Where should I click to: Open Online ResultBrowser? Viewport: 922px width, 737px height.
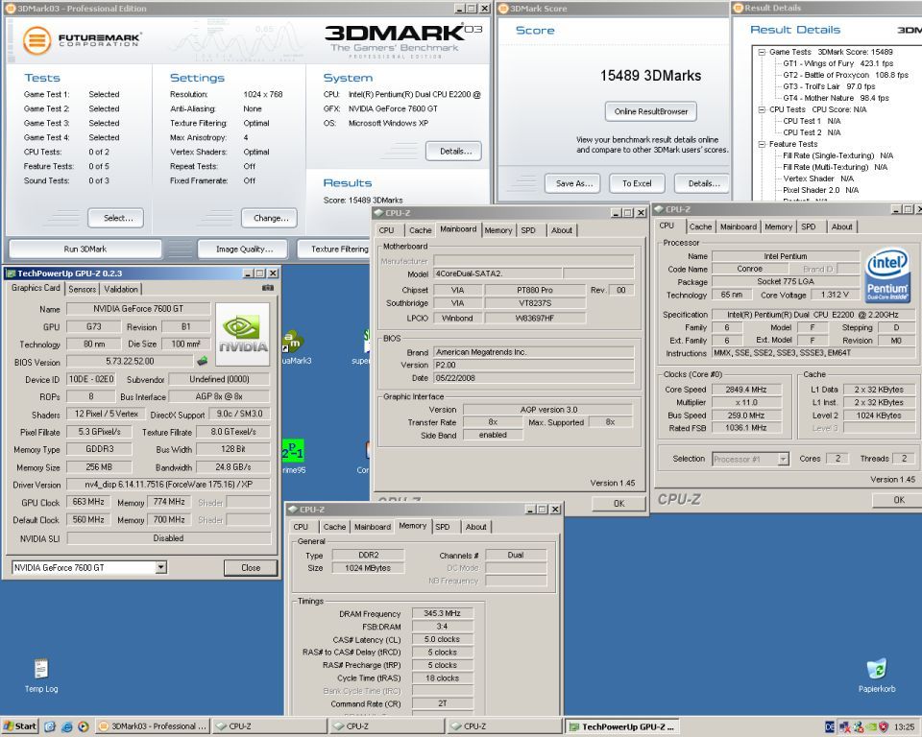coord(651,111)
